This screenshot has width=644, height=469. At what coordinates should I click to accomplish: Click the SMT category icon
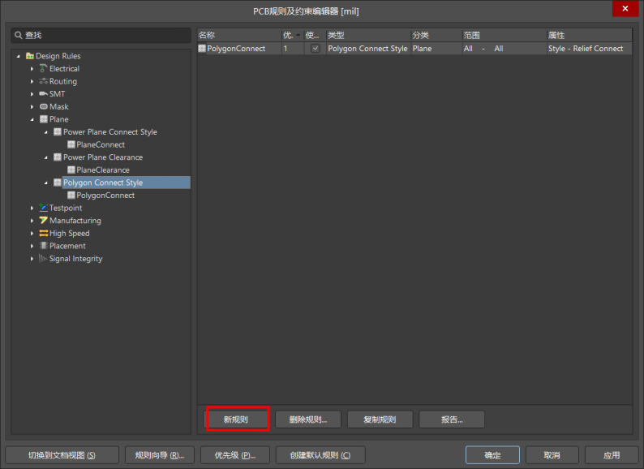[x=43, y=94]
